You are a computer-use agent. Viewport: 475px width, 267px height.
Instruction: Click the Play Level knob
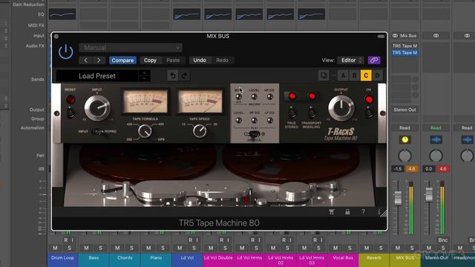point(239,120)
